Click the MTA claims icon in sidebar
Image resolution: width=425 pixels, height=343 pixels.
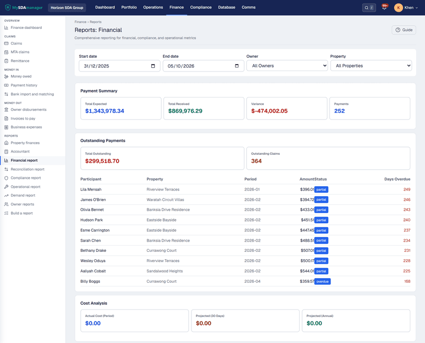tap(6, 52)
